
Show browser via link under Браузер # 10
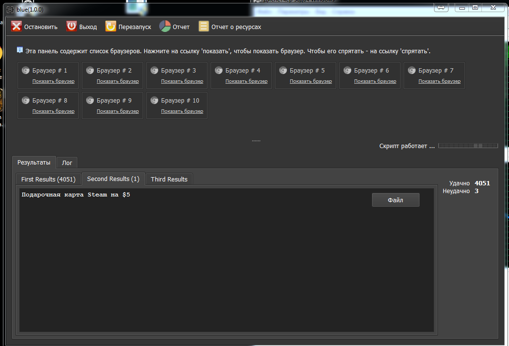coord(182,111)
